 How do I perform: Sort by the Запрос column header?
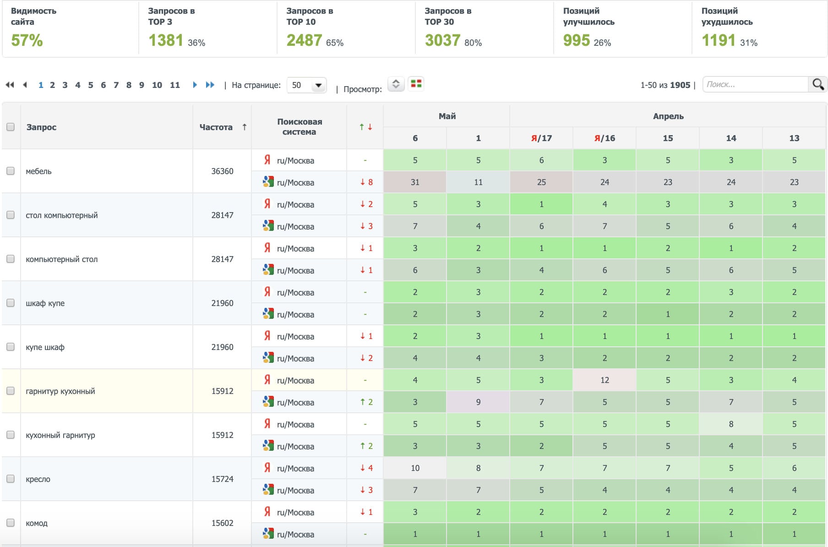(x=41, y=127)
